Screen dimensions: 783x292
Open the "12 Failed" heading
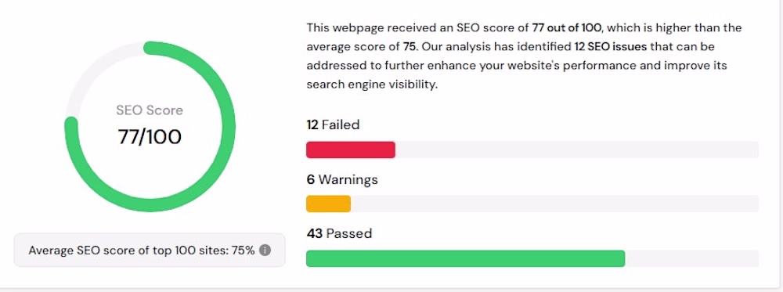coord(333,124)
